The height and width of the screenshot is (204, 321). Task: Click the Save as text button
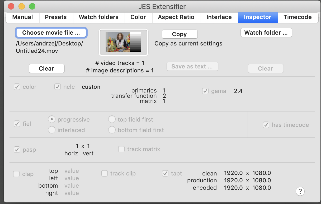[x=192, y=67]
